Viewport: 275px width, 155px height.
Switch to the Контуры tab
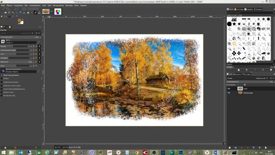tap(246, 74)
